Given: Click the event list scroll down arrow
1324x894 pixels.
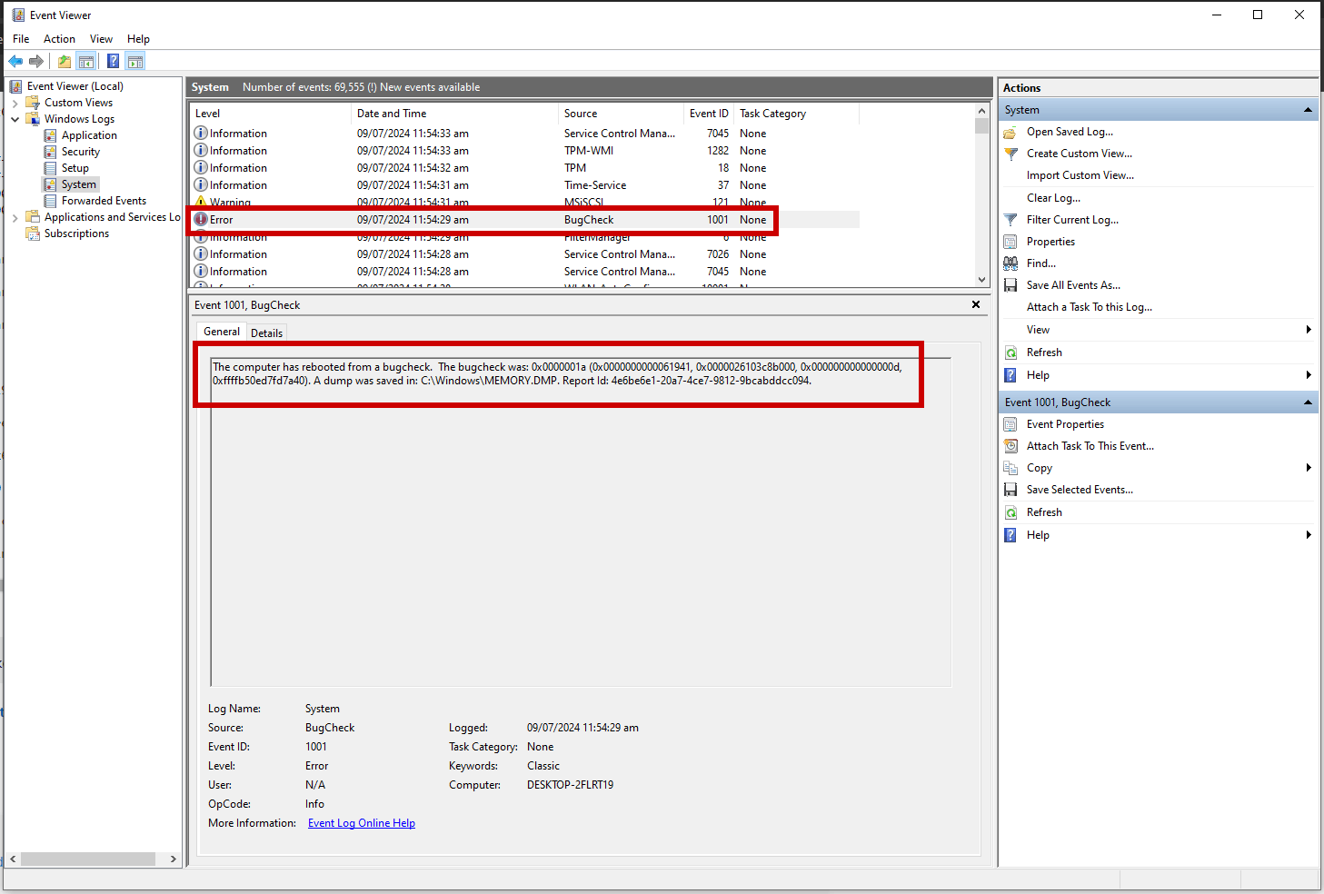Looking at the screenshot, I should (x=981, y=280).
